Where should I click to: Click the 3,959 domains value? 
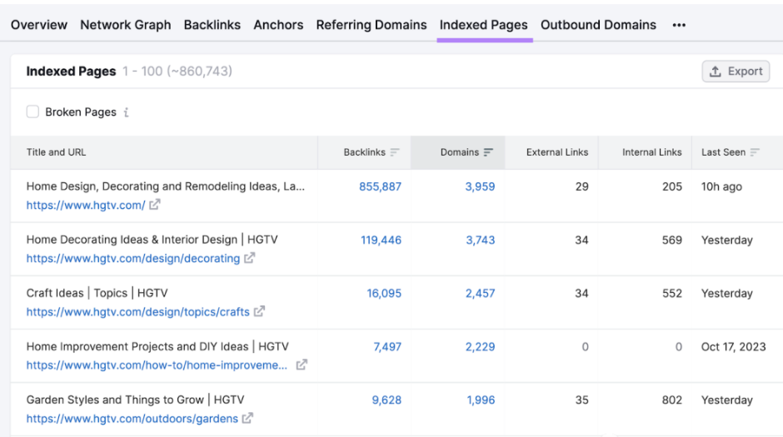coord(480,186)
